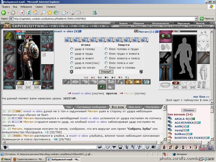
Task: Open the Вид menu
Action: pos(15,7)
